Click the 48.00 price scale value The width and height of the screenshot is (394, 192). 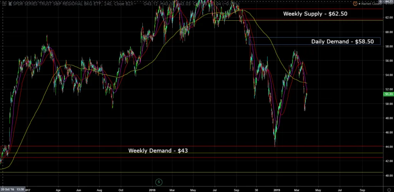click(389, 118)
